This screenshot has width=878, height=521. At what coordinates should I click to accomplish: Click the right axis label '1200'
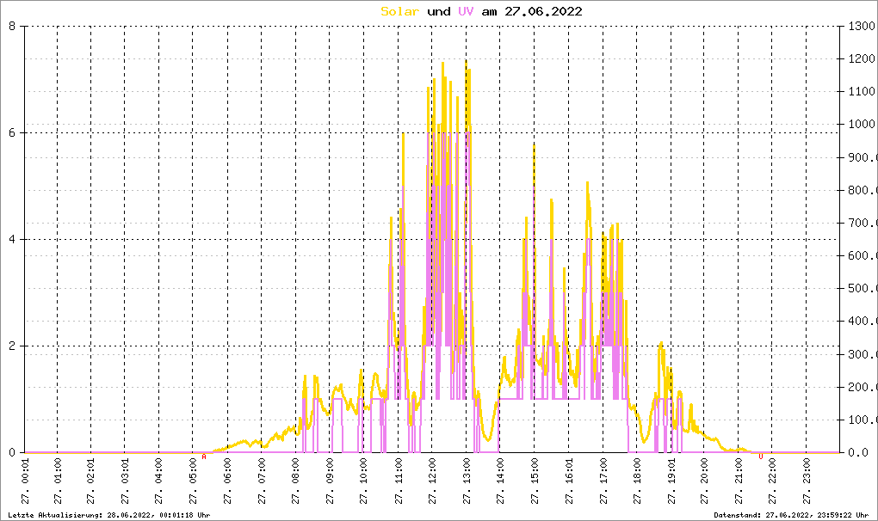[861, 58]
